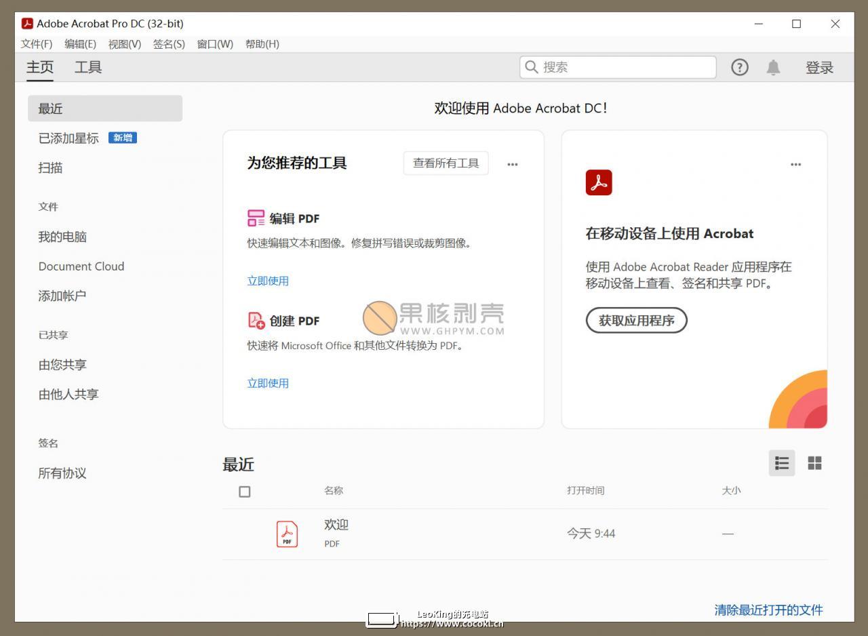Click the 欢迎 file name
This screenshot has height=636, width=868.
[x=336, y=525]
